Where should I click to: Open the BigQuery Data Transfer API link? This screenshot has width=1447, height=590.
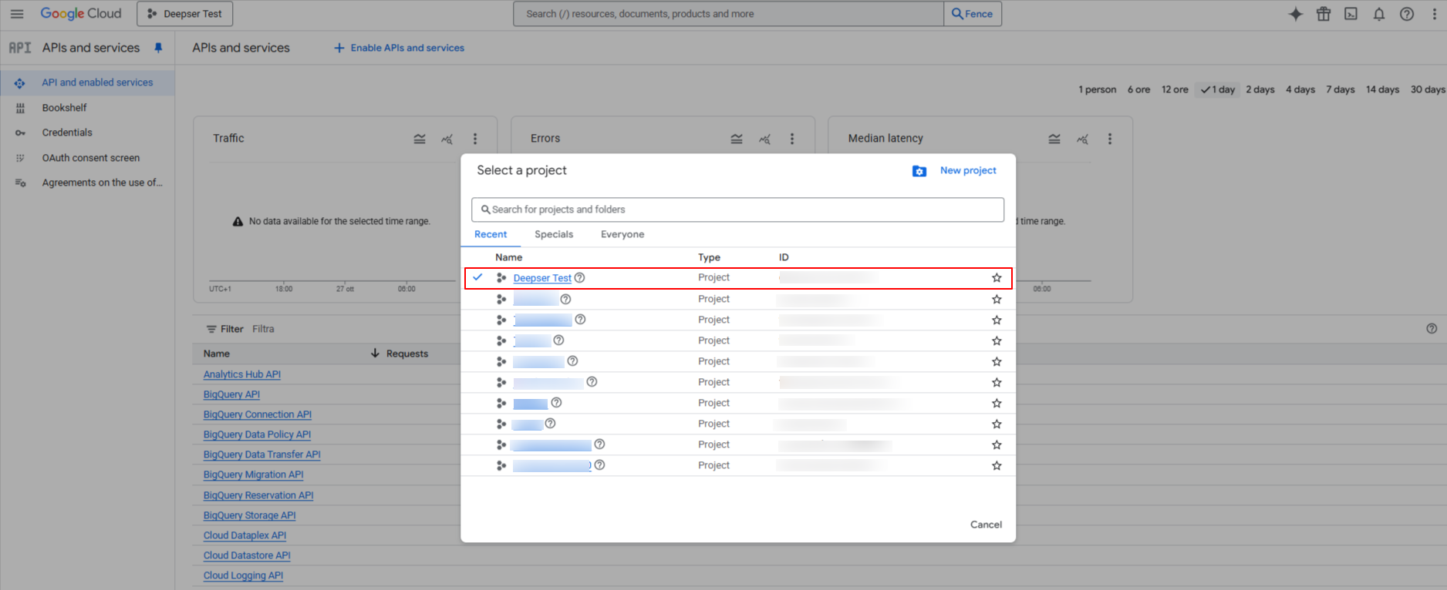[x=261, y=454]
